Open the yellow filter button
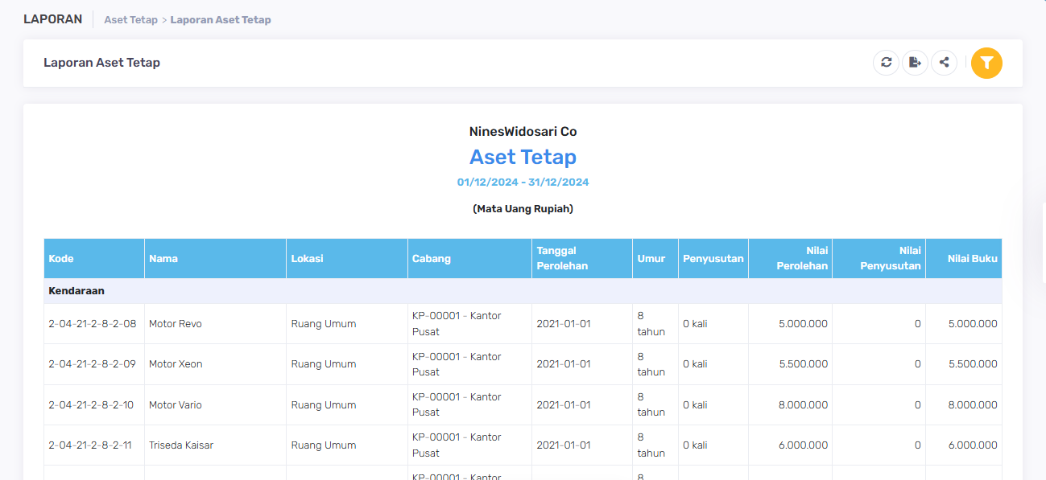Screen dimensions: 1046x480 (986, 63)
